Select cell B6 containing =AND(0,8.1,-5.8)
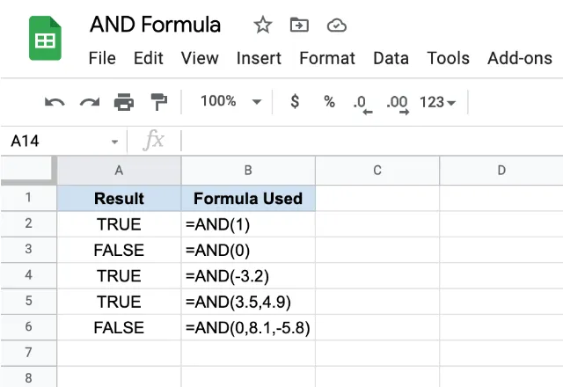This screenshot has height=387, width=563. (248, 327)
